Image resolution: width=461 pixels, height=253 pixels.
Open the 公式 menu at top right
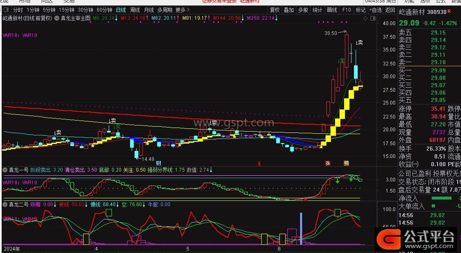pyautogui.click(x=441, y=2)
